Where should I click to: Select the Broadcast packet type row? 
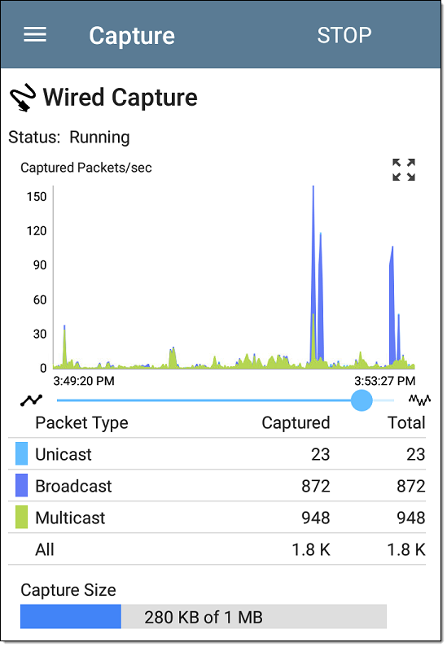point(217,486)
